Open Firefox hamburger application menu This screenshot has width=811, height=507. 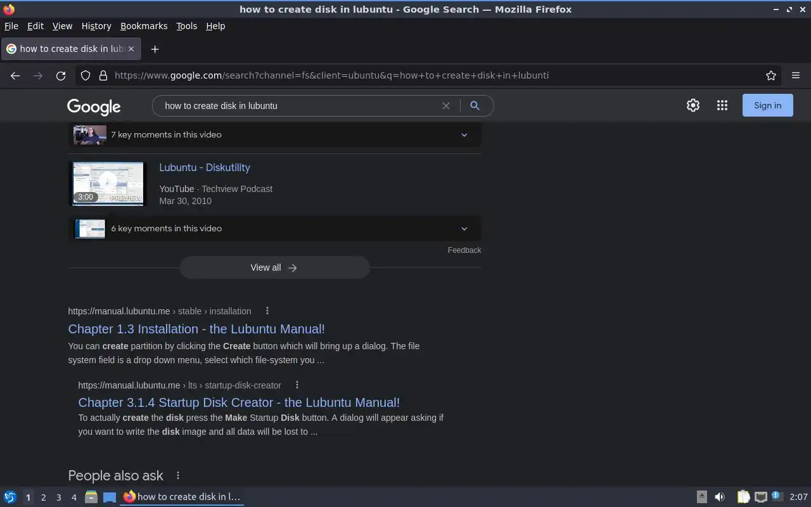point(796,75)
